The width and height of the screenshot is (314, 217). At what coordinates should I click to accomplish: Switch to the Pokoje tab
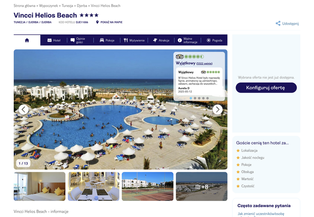[107, 40]
